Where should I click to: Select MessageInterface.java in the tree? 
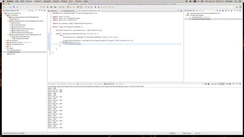[21, 31]
